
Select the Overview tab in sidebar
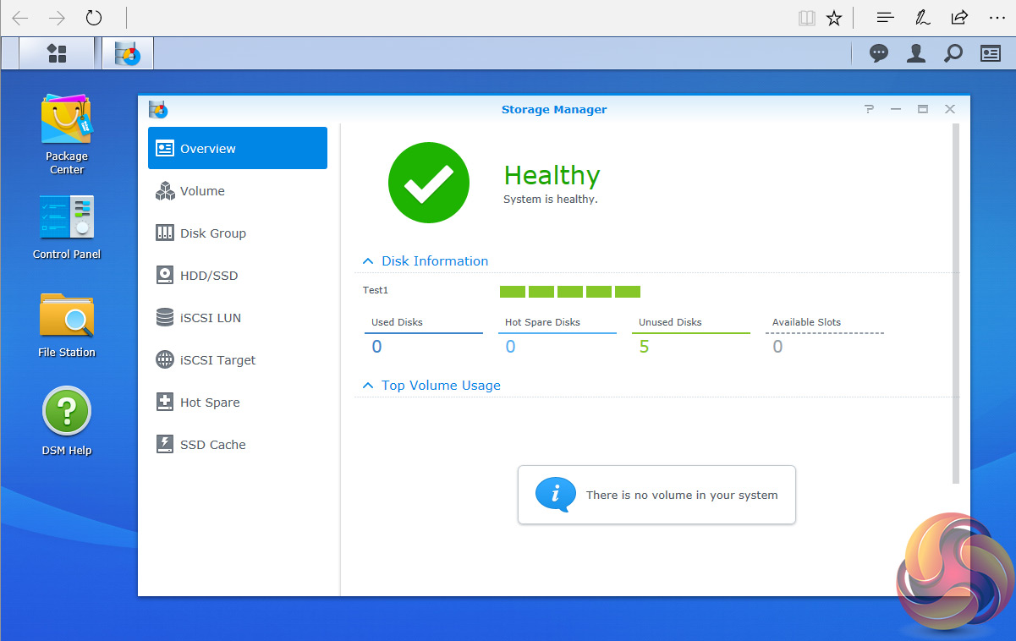(238, 148)
